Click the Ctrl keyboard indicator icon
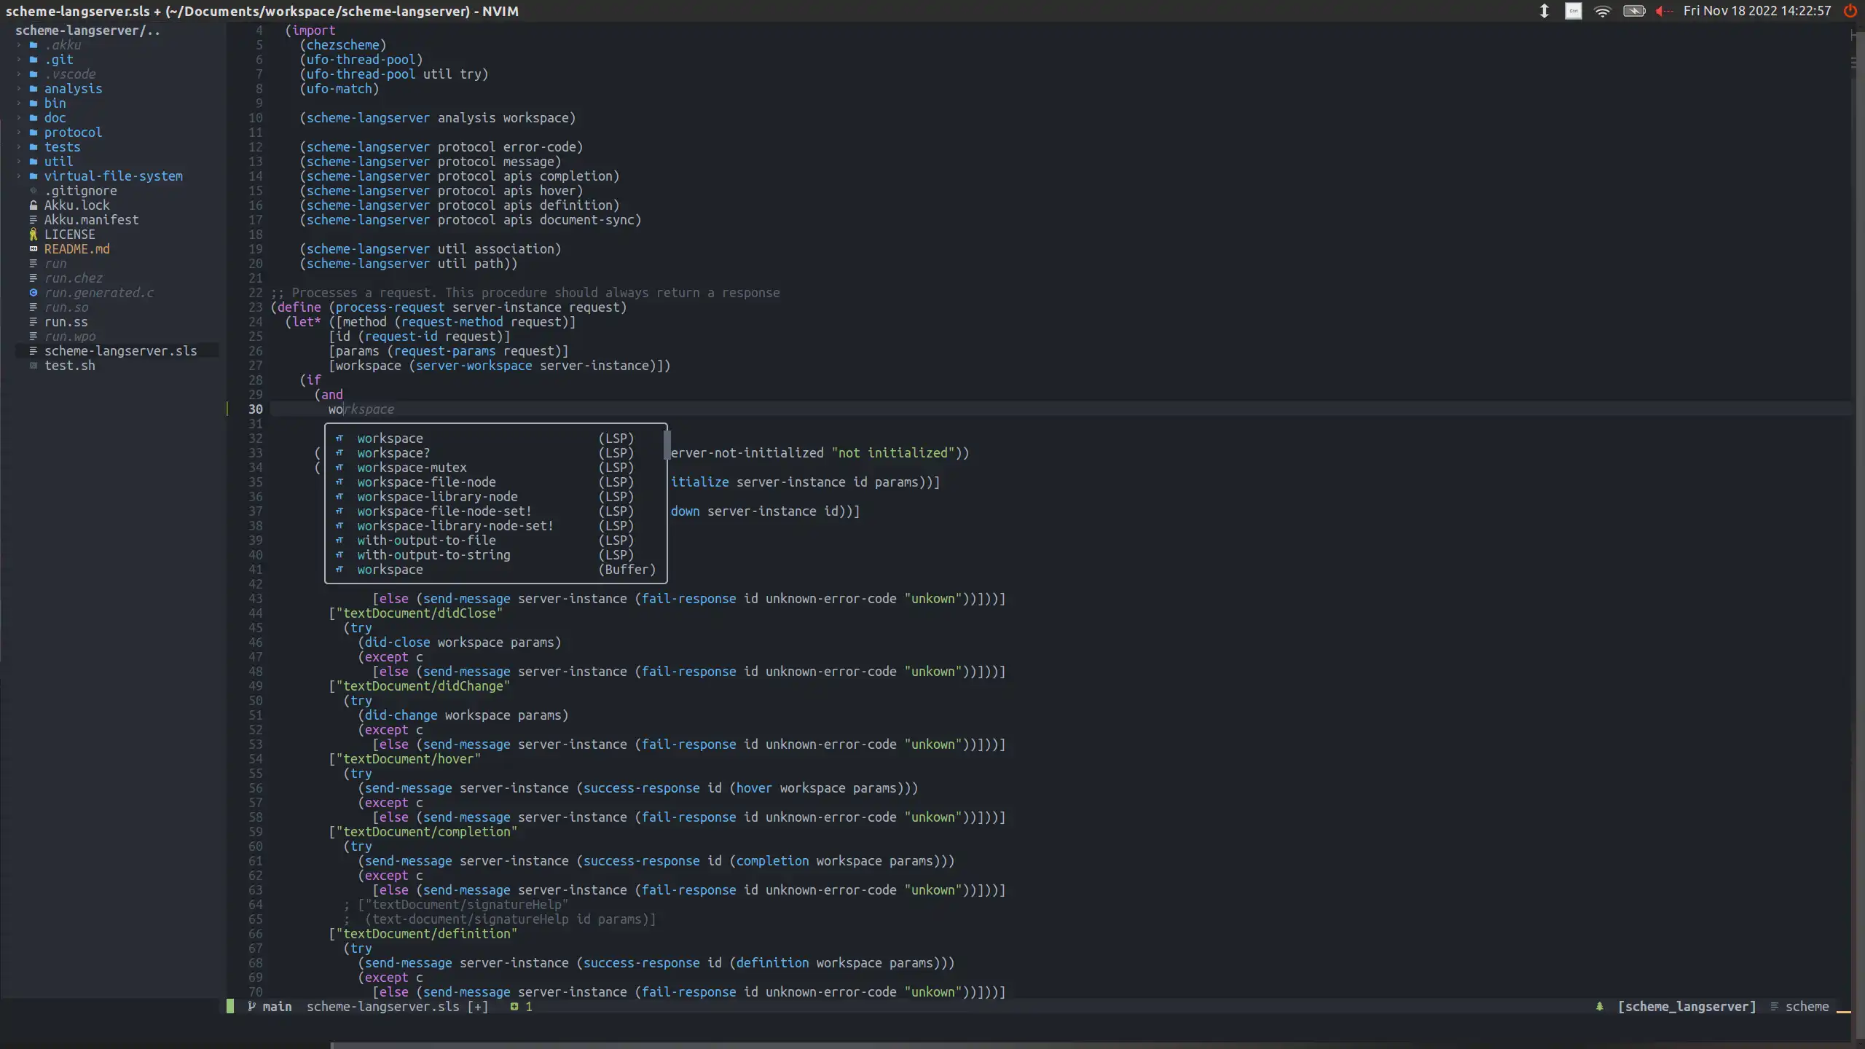 [x=1573, y=11]
